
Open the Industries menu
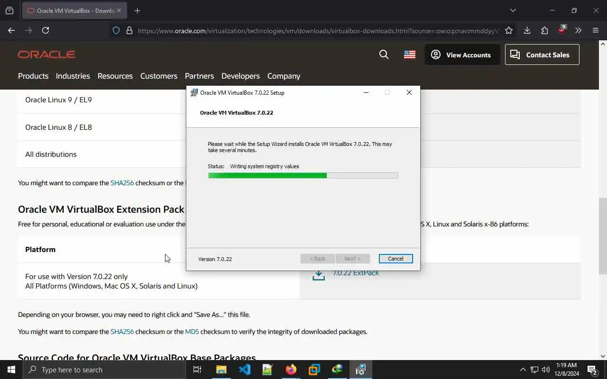[x=73, y=76]
